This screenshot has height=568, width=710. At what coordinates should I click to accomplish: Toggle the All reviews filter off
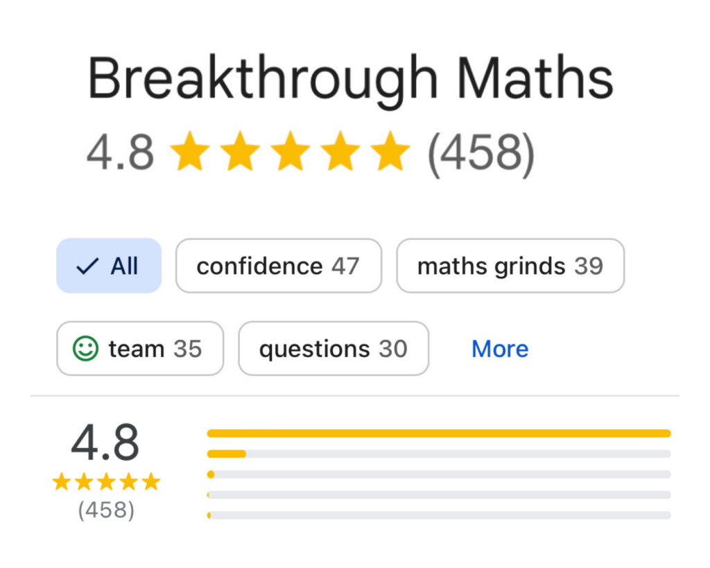(x=109, y=265)
